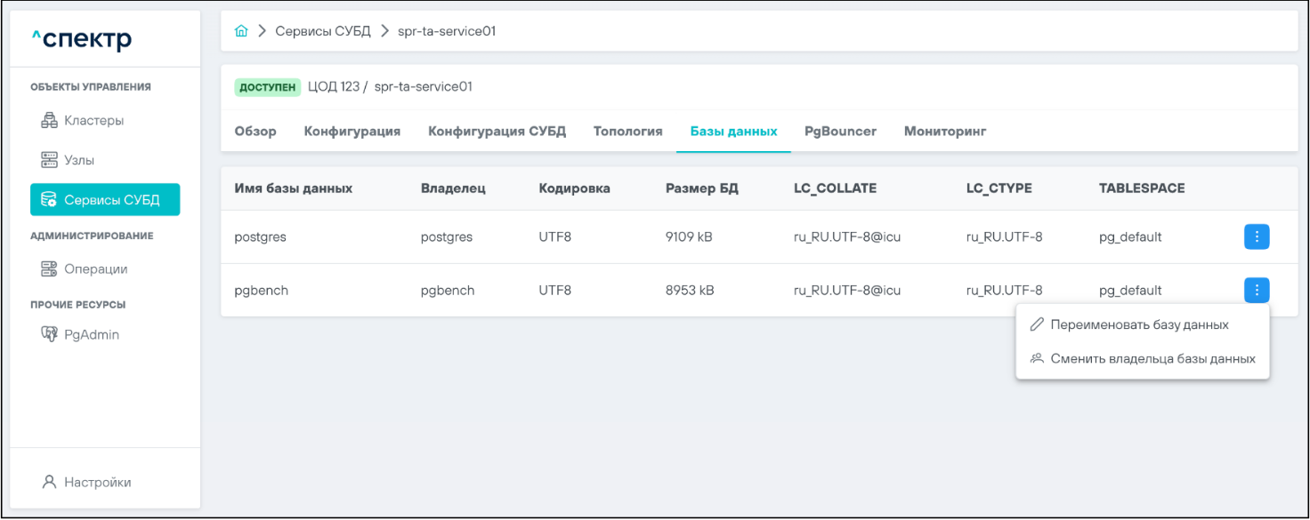
Task: Collapse the actions menu for pgbench database
Action: [1256, 290]
